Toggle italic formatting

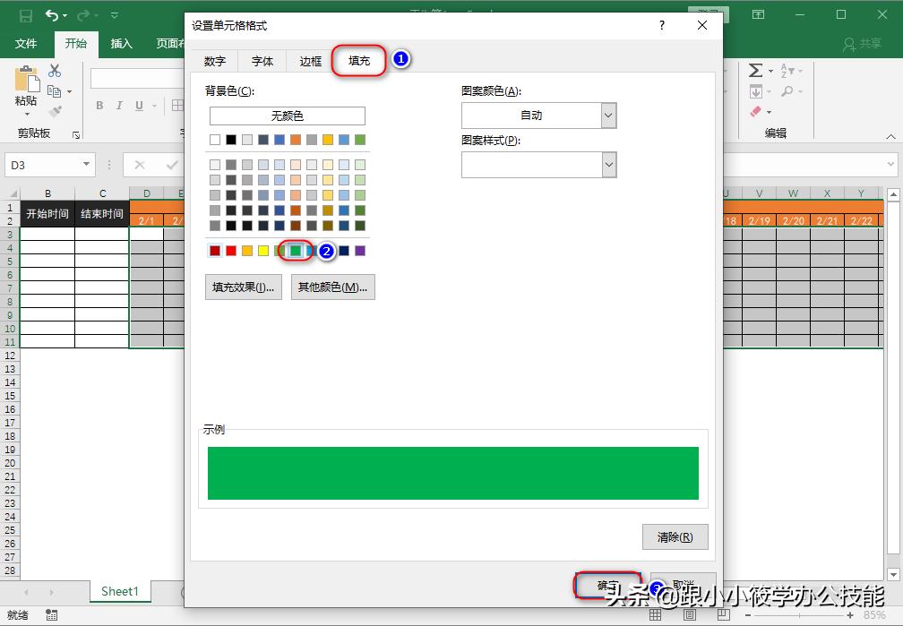(x=119, y=105)
